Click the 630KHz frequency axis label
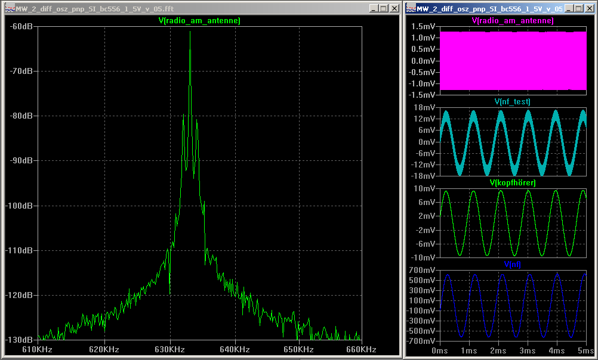Viewport: 598px width, 360px height. [169, 349]
